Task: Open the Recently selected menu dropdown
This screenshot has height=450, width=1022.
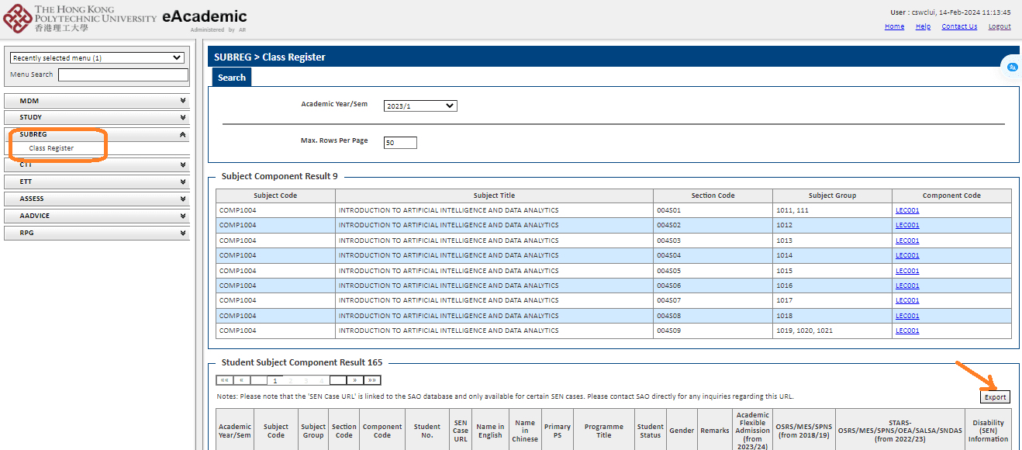Action: pyautogui.click(x=97, y=58)
